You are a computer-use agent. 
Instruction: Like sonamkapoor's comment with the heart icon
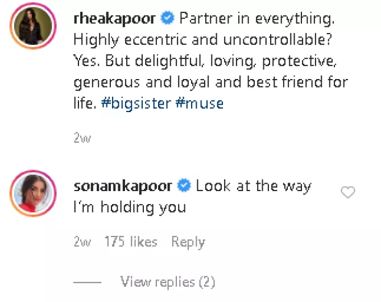347,193
